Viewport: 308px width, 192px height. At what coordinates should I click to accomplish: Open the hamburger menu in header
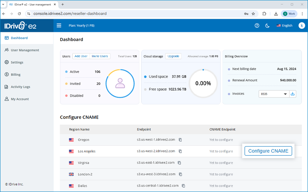click(x=59, y=25)
